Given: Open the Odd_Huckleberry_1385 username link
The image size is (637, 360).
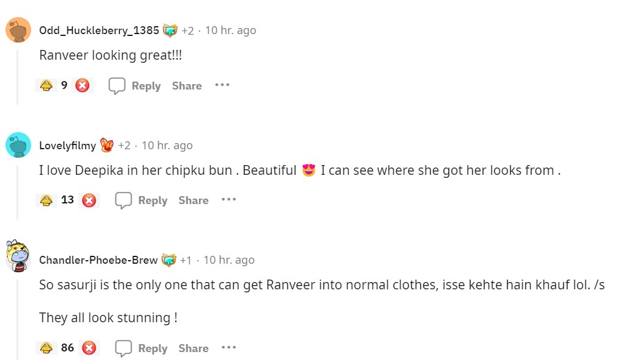Looking at the screenshot, I should 99,30.
